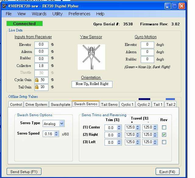Decrease Left servo trim value
This screenshot has width=195, height=178.
click(119, 144)
